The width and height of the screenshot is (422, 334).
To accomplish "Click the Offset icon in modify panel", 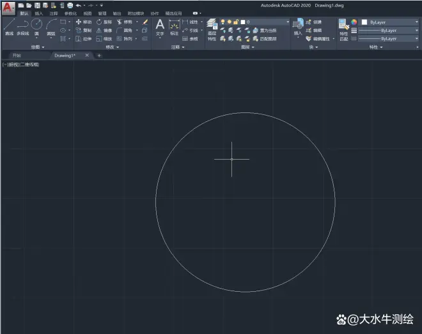I will 145,39.
